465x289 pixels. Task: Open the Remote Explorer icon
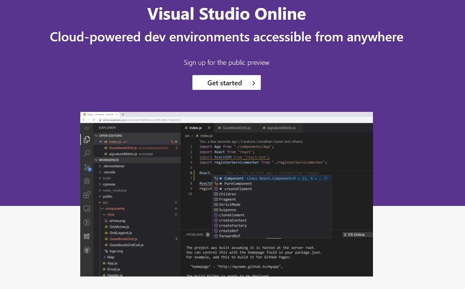87,209
